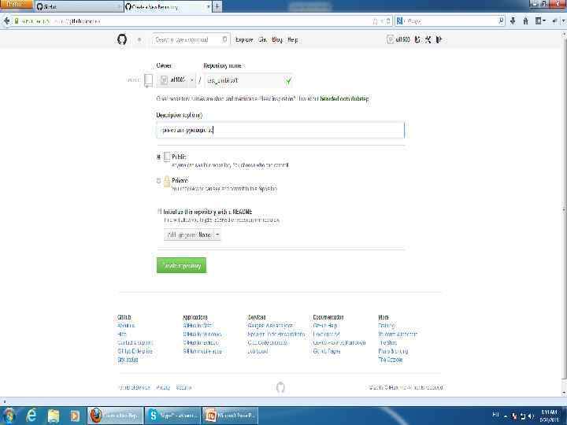Switch to the Firefox taskbar button

(115, 416)
